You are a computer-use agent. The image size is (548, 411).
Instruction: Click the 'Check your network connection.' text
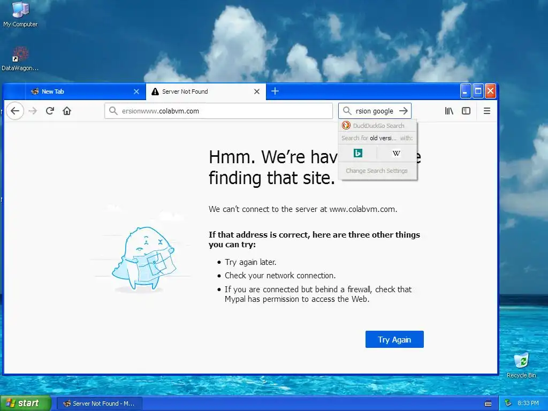[x=280, y=276]
